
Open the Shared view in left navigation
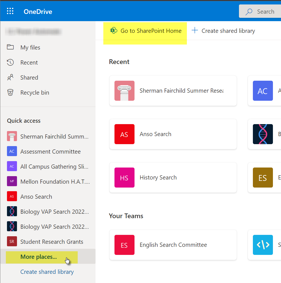(48, 77)
